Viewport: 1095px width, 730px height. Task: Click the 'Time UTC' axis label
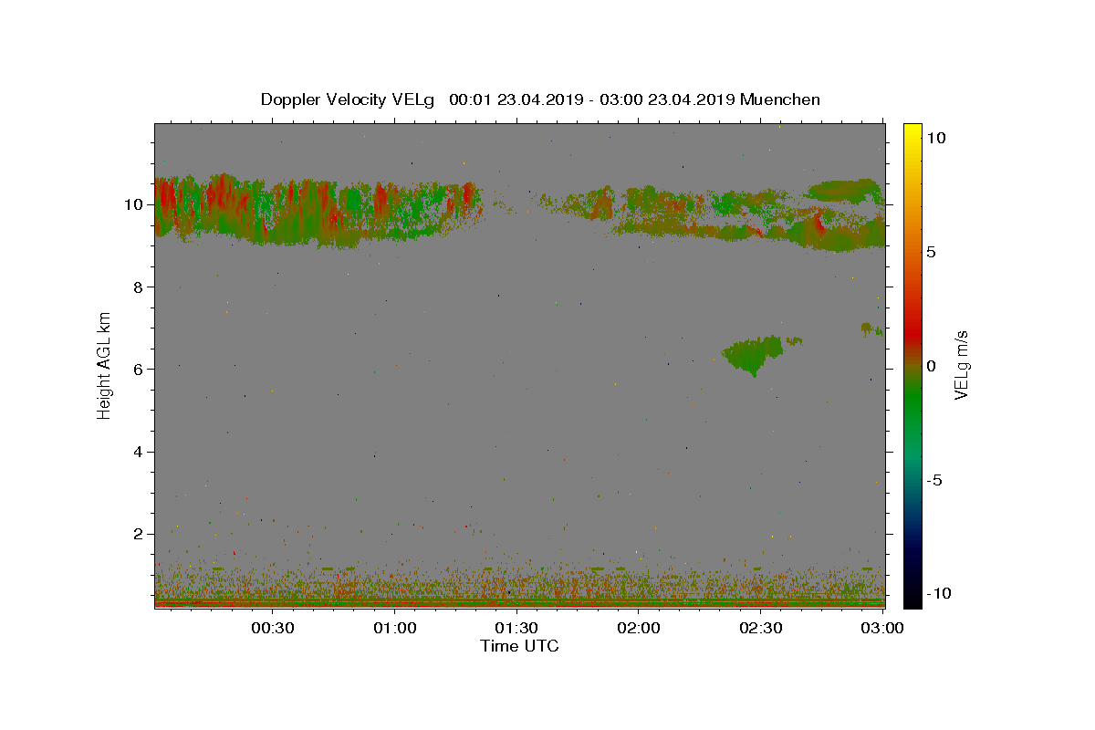pyautogui.click(x=519, y=646)
